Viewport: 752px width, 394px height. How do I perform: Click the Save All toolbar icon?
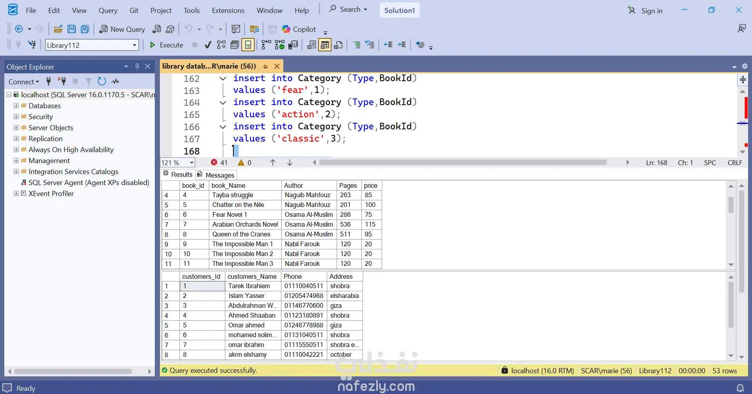[85, 29]
